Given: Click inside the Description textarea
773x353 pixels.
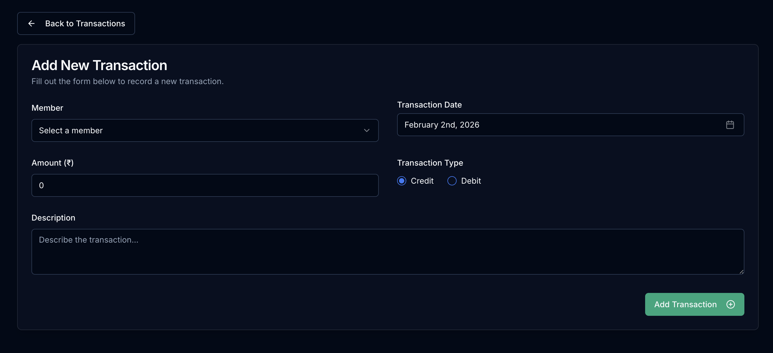Looking at the screenshot, I should tap(387, 251).
